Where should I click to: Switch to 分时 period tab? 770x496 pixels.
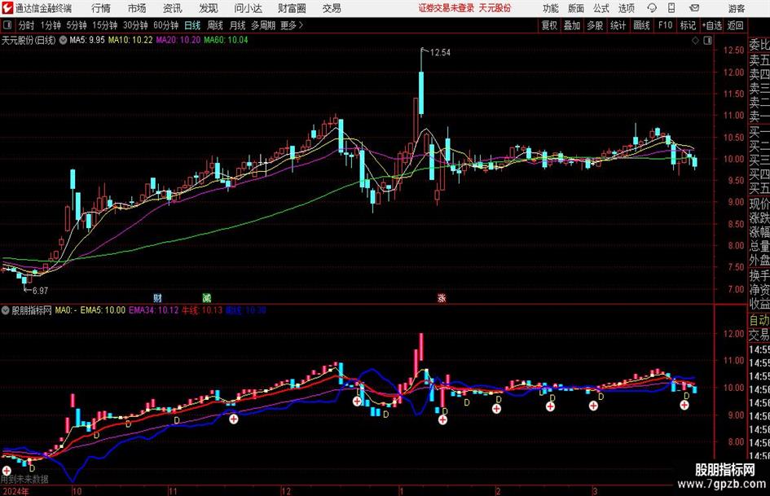tap(26, 25)
